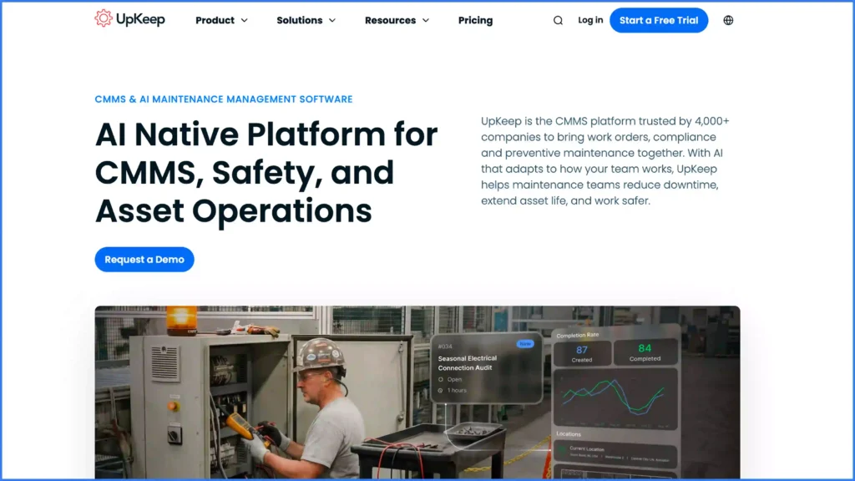Expand the Resources menu chevron

(426, 21)
